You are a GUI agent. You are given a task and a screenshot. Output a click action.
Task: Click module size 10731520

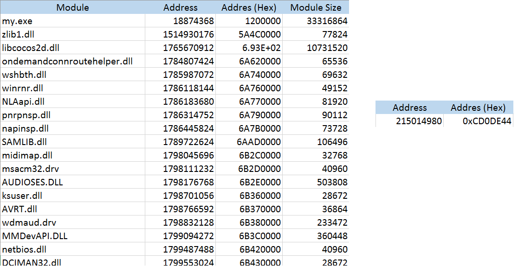pos(316,48)
